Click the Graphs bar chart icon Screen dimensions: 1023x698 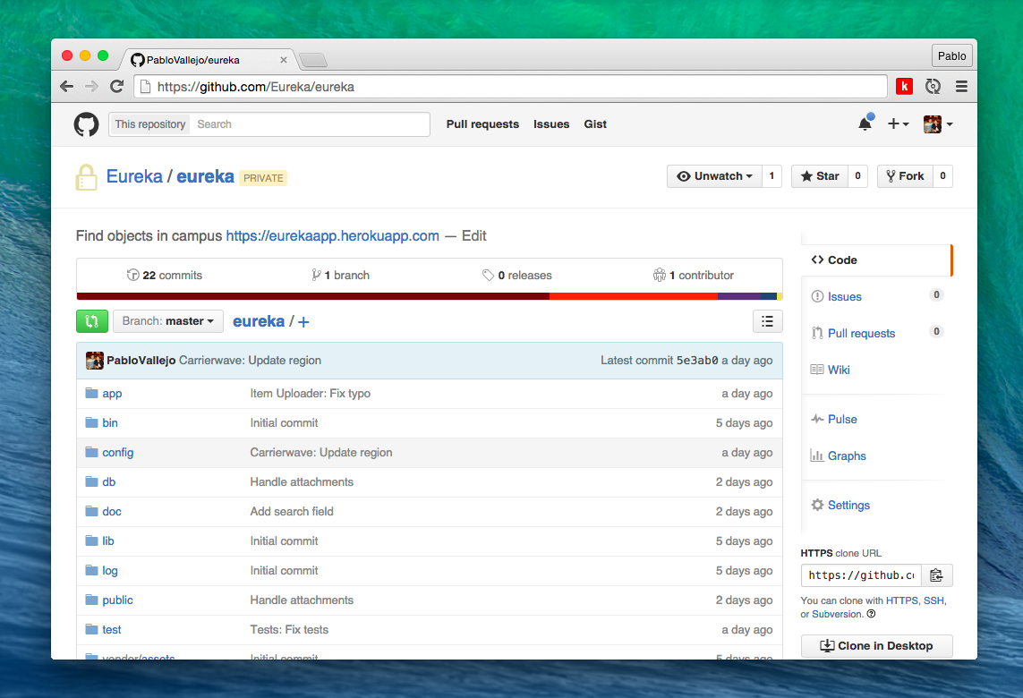pyautogui.click(x=817, y=455)
